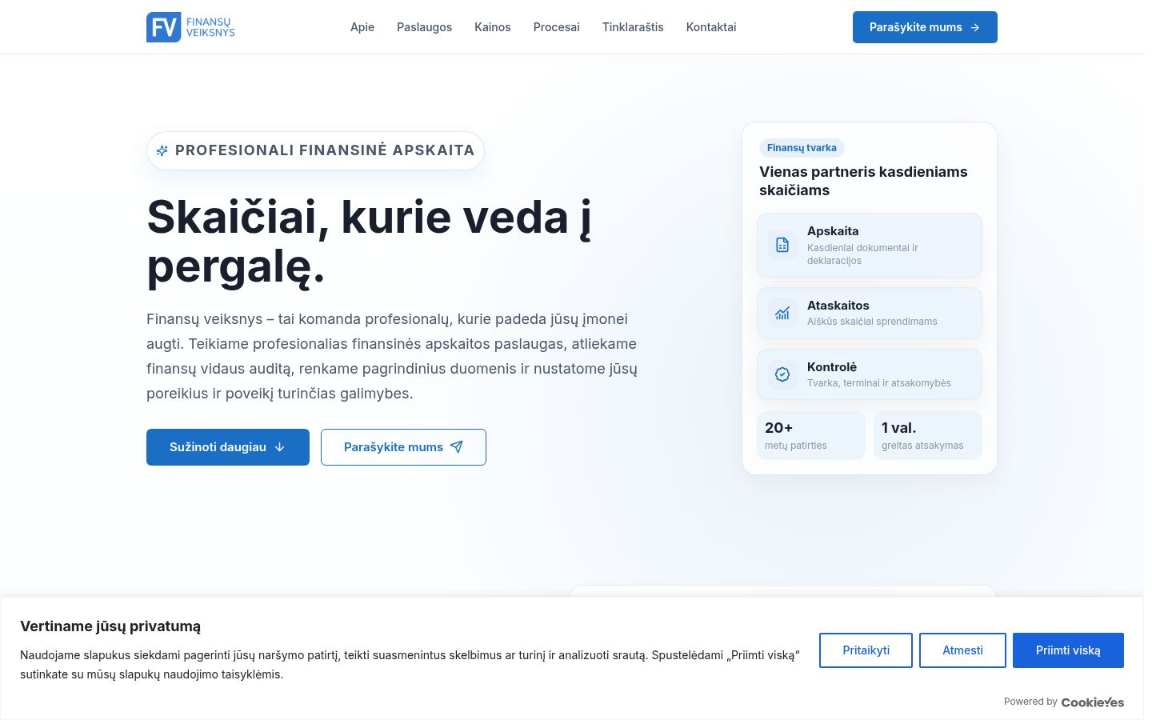This screenshot has width=1152, height=720.
Task: Click Pritaikyti in the cookie banner
Action: point(866,650)
